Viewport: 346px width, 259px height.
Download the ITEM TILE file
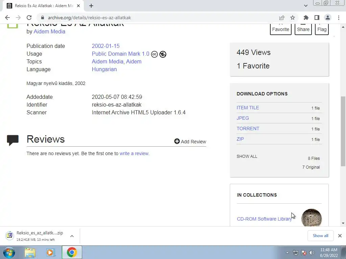pos(248,108)
